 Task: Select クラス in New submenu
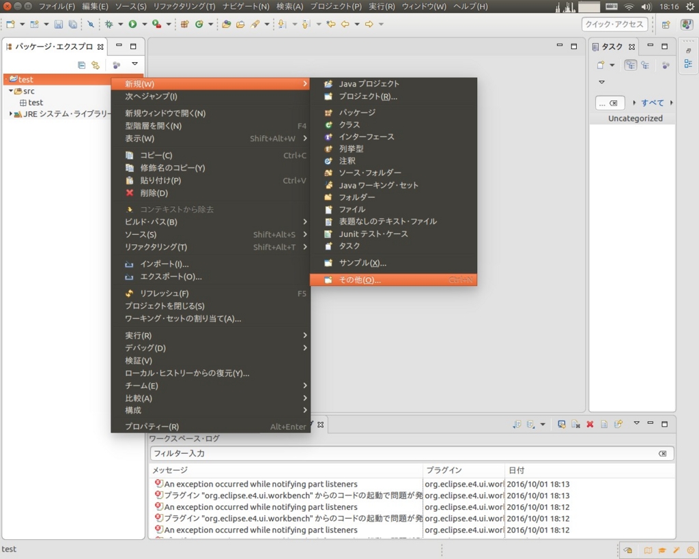tap(393, 125)
